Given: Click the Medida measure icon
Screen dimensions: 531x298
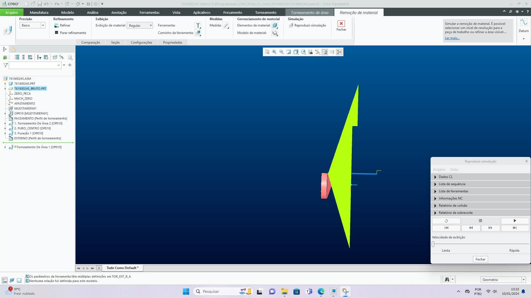Looking at the screenshot, I should pyautogui.click(x=226, y=25).
